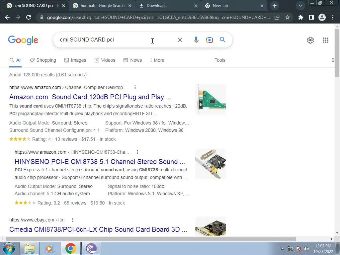Switch to the humbah Google Search tab
Screen dimensions: 340x255
(x=102, y=6)
